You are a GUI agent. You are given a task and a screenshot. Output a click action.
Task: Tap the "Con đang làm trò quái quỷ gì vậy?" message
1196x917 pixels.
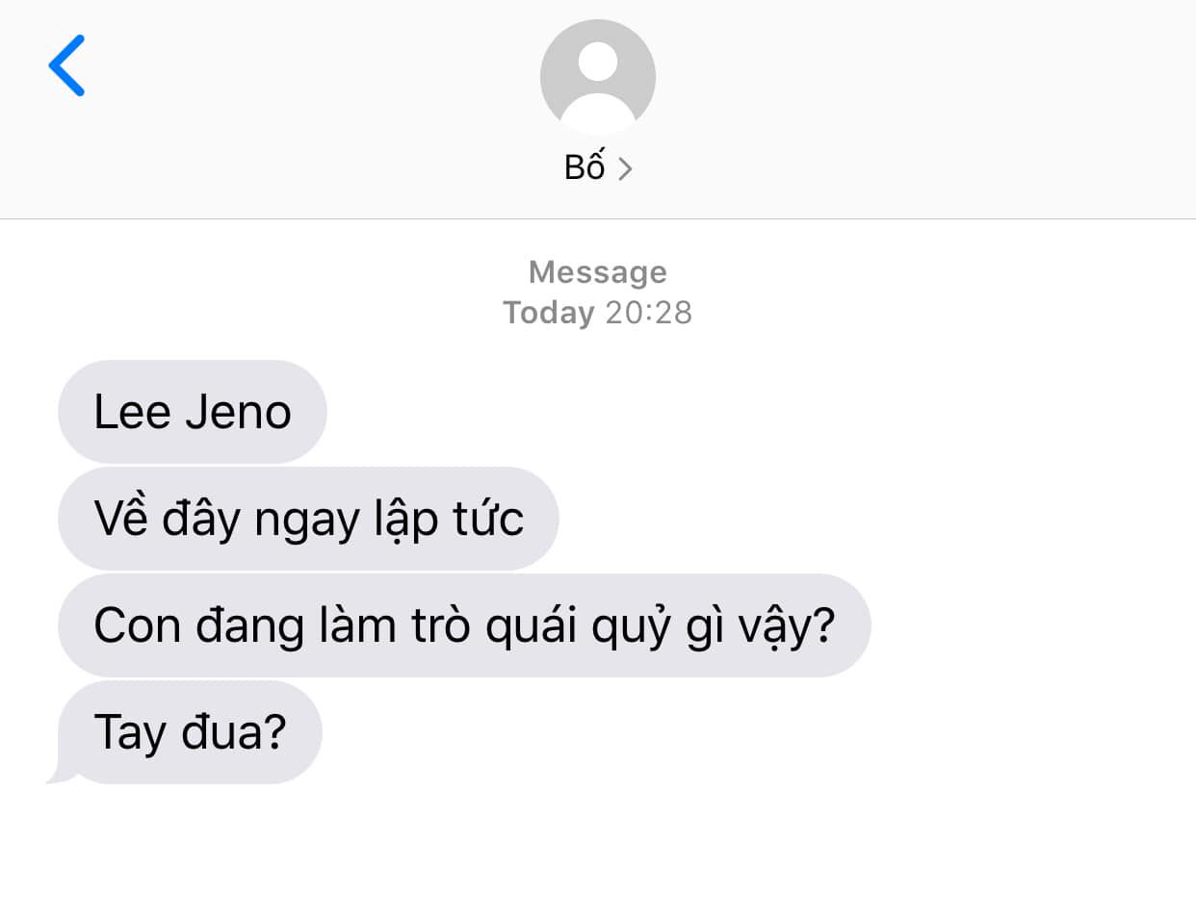click(464, 625)
